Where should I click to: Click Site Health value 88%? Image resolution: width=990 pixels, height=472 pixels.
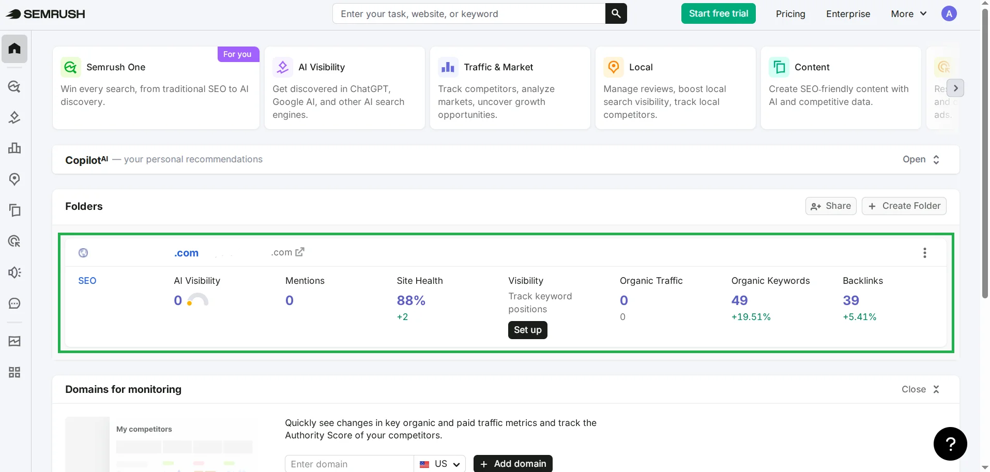click(411, 300)
